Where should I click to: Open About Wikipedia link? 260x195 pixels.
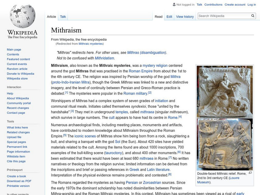tap(18, 98)
